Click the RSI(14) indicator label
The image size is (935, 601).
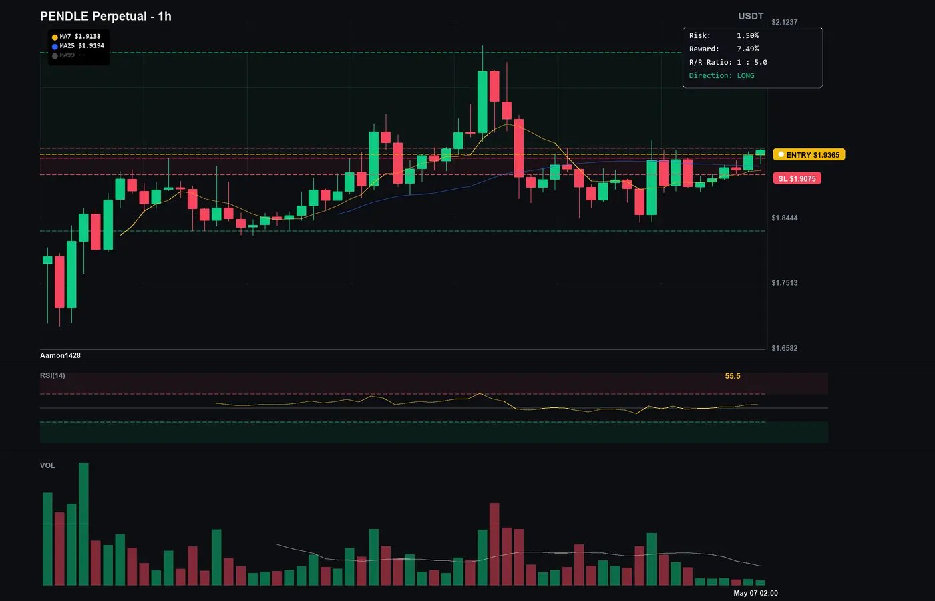[53, 375]
